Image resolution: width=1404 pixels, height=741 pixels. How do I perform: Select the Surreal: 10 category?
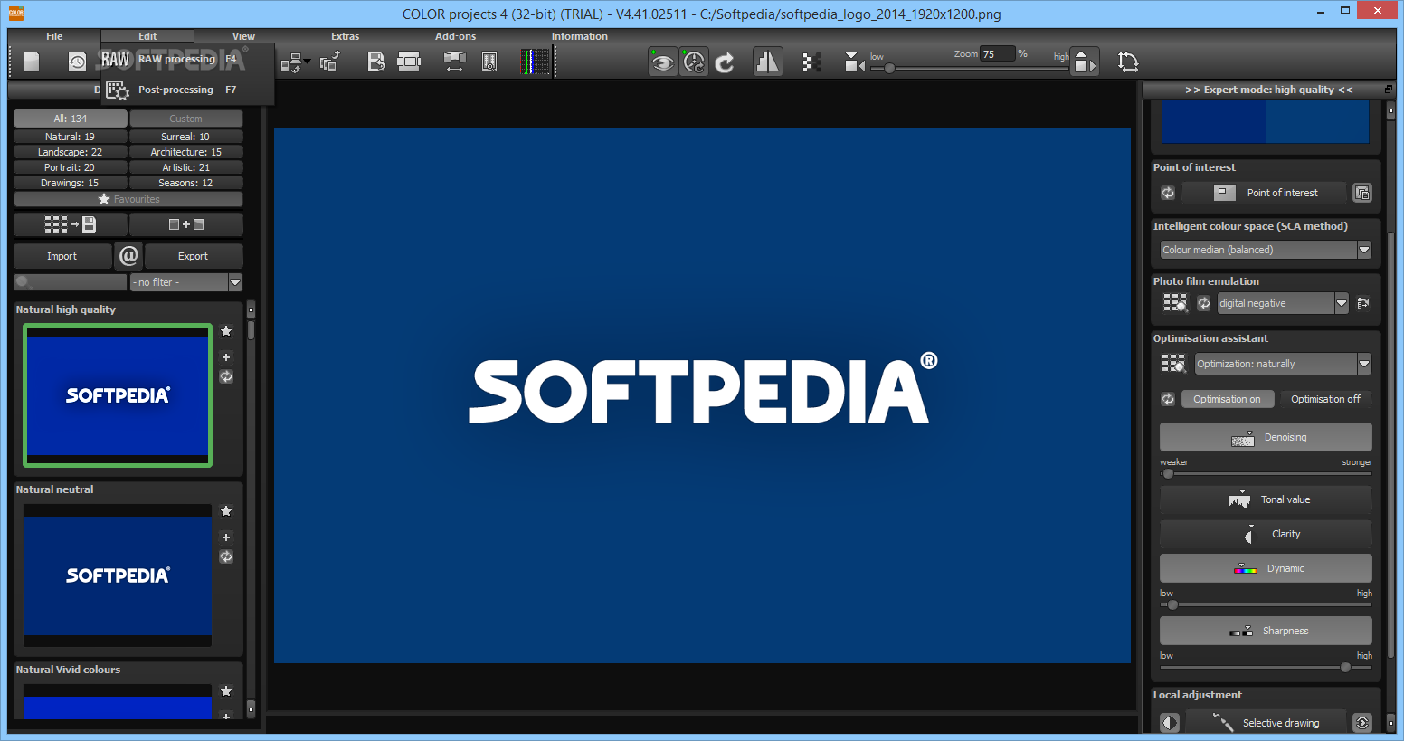click(185, 137)
